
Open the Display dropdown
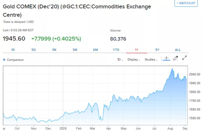[x=134, y=60]
